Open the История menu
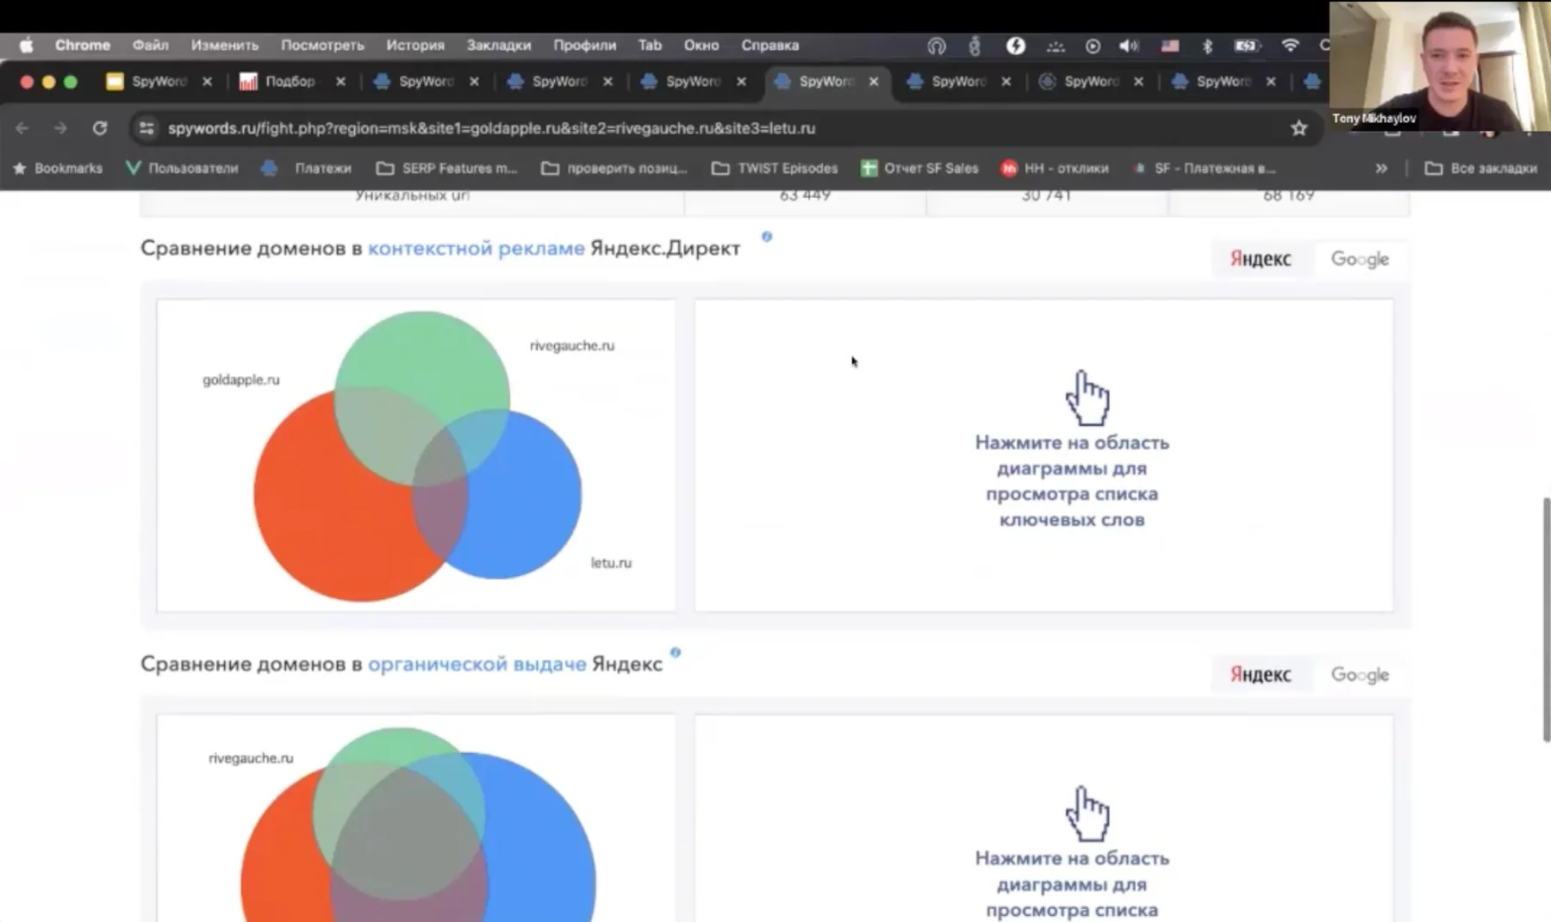The height and width of the screenshot is (922, 1551). point(415,46)
